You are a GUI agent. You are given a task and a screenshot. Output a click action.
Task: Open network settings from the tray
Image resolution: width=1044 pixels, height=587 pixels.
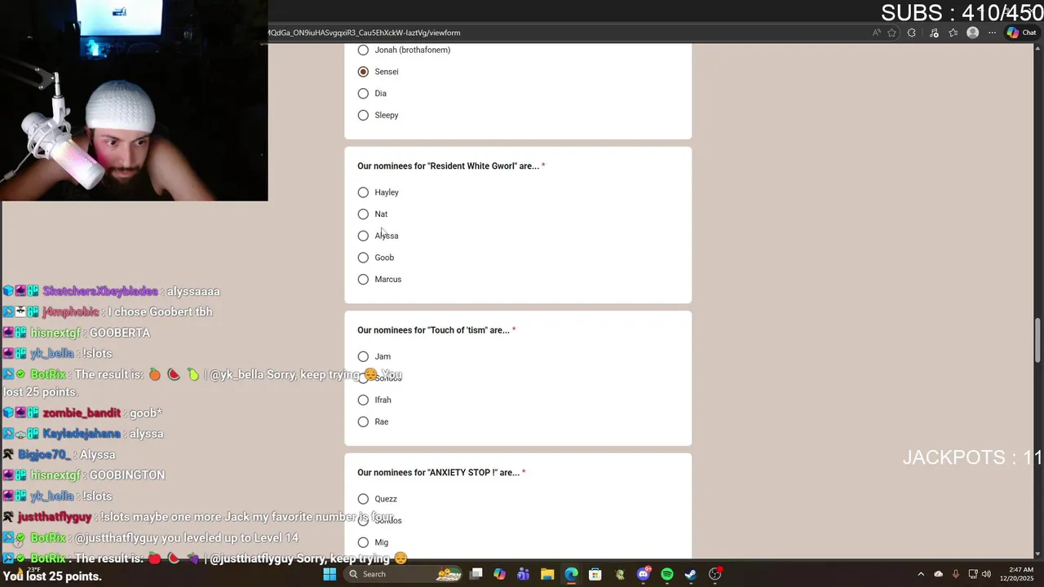pyautogui.click(x=972, y=574)
